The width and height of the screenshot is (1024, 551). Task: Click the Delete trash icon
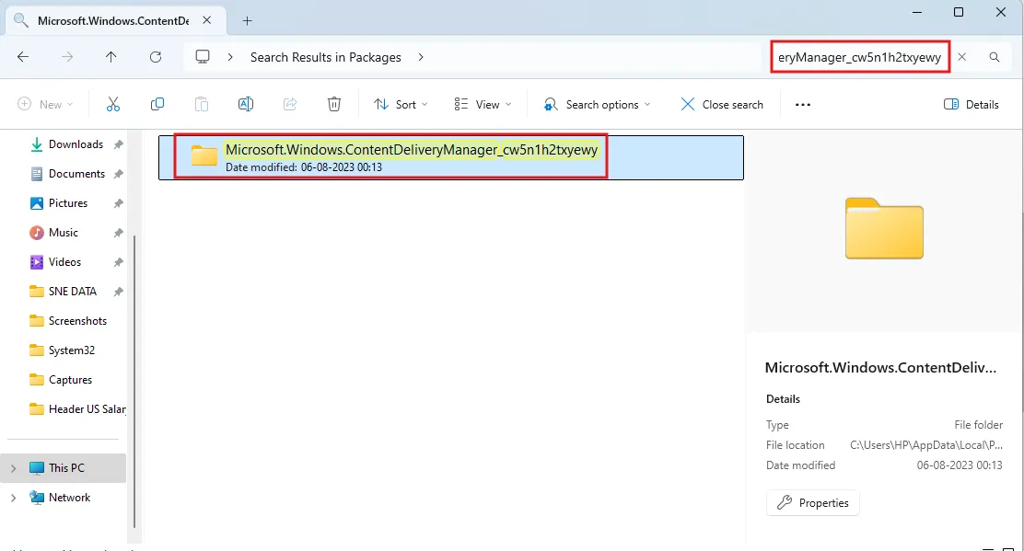(333, 104)
